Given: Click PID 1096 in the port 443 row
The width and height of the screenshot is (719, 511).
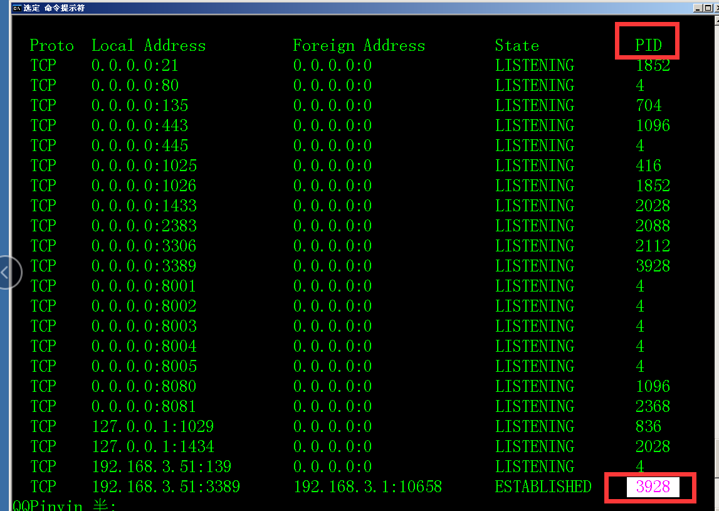Looking at the screenshot, I should point(653,125).
